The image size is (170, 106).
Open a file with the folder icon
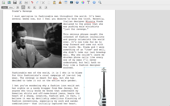pos(9,2)
